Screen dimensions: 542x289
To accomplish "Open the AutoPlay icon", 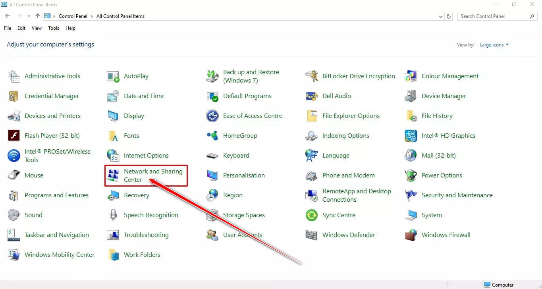I will (x=113, y=76).
